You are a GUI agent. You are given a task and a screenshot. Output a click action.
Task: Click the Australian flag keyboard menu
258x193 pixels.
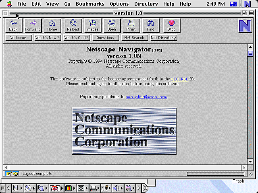click(x=233, y=4)
